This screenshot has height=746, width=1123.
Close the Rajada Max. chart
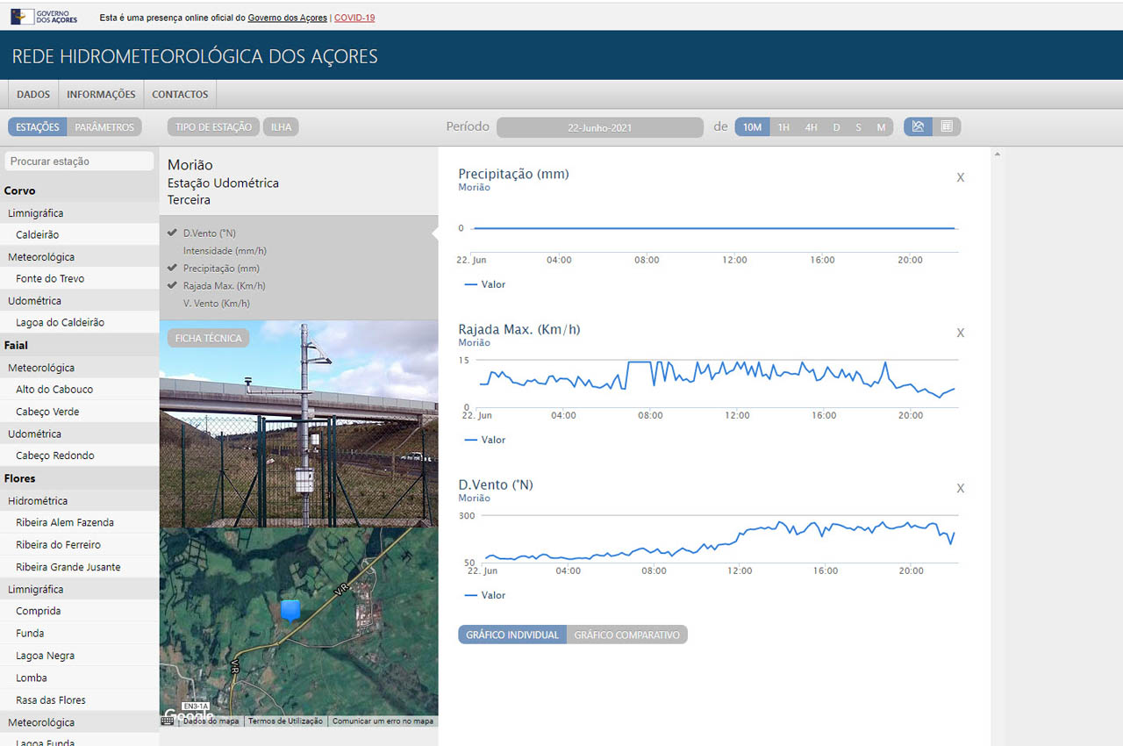960,333
